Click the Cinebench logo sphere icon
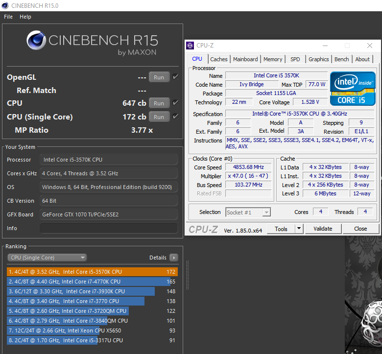Screen dimensions: 382x354 [x=36, y=41]
